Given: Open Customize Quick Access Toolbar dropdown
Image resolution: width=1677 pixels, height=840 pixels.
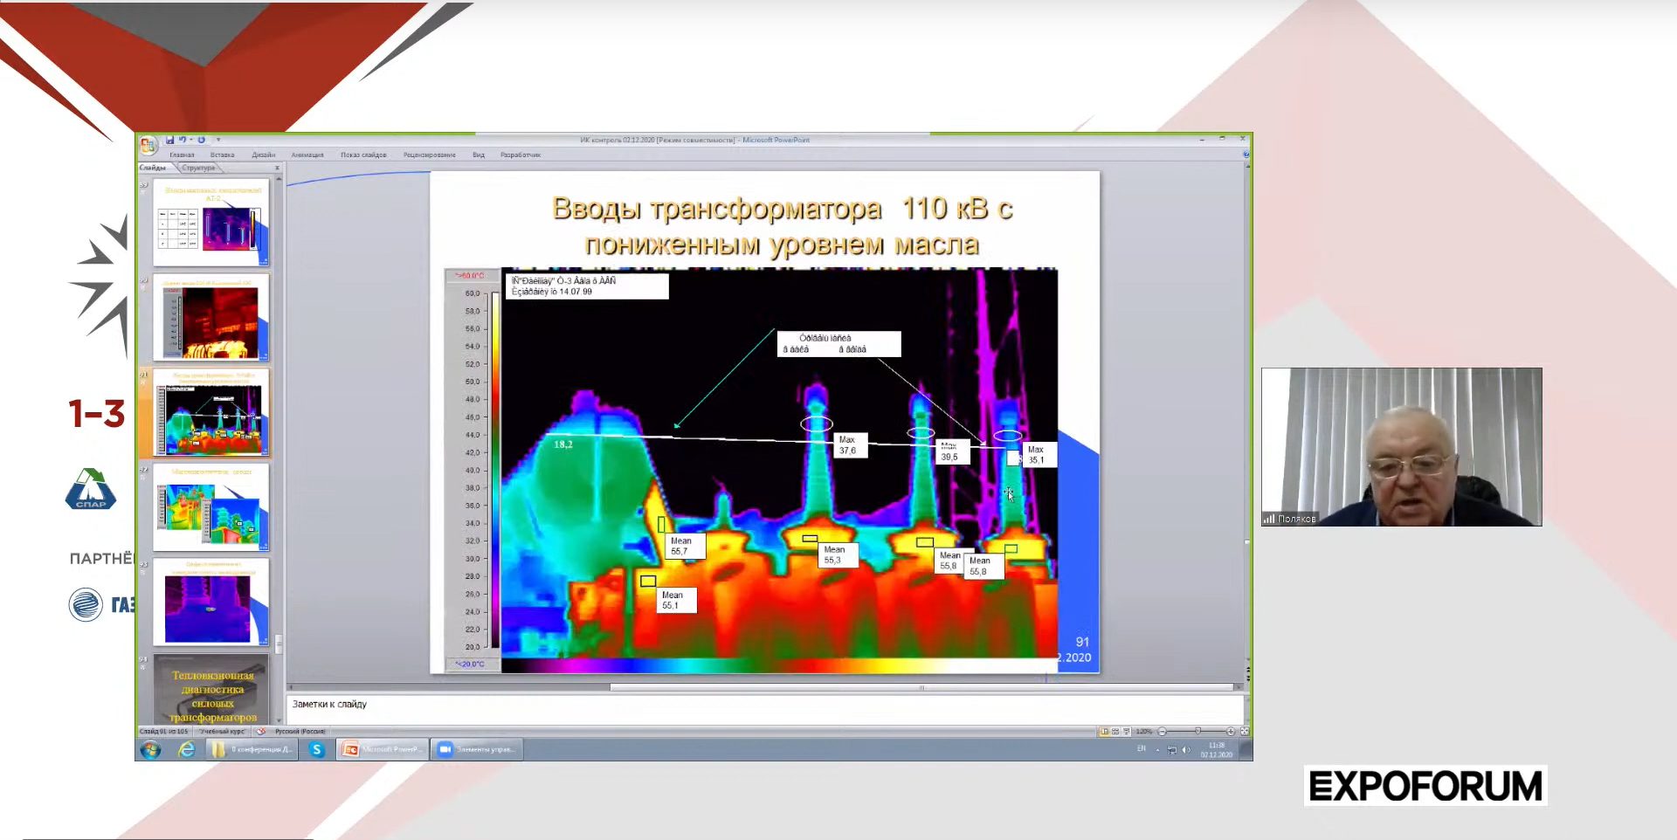Looking at the screenshot, I should point(218,140).
